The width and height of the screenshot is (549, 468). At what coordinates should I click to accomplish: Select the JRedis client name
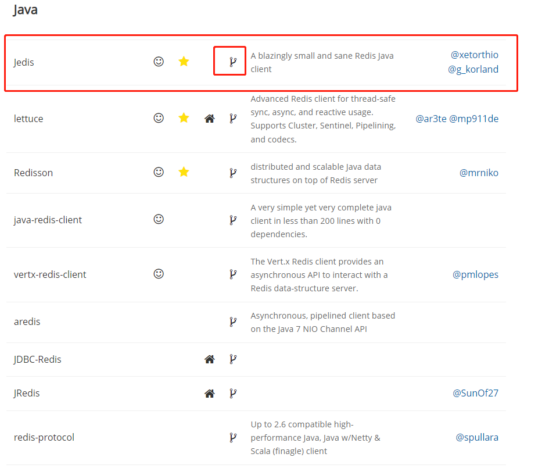(x=27, y=393)
